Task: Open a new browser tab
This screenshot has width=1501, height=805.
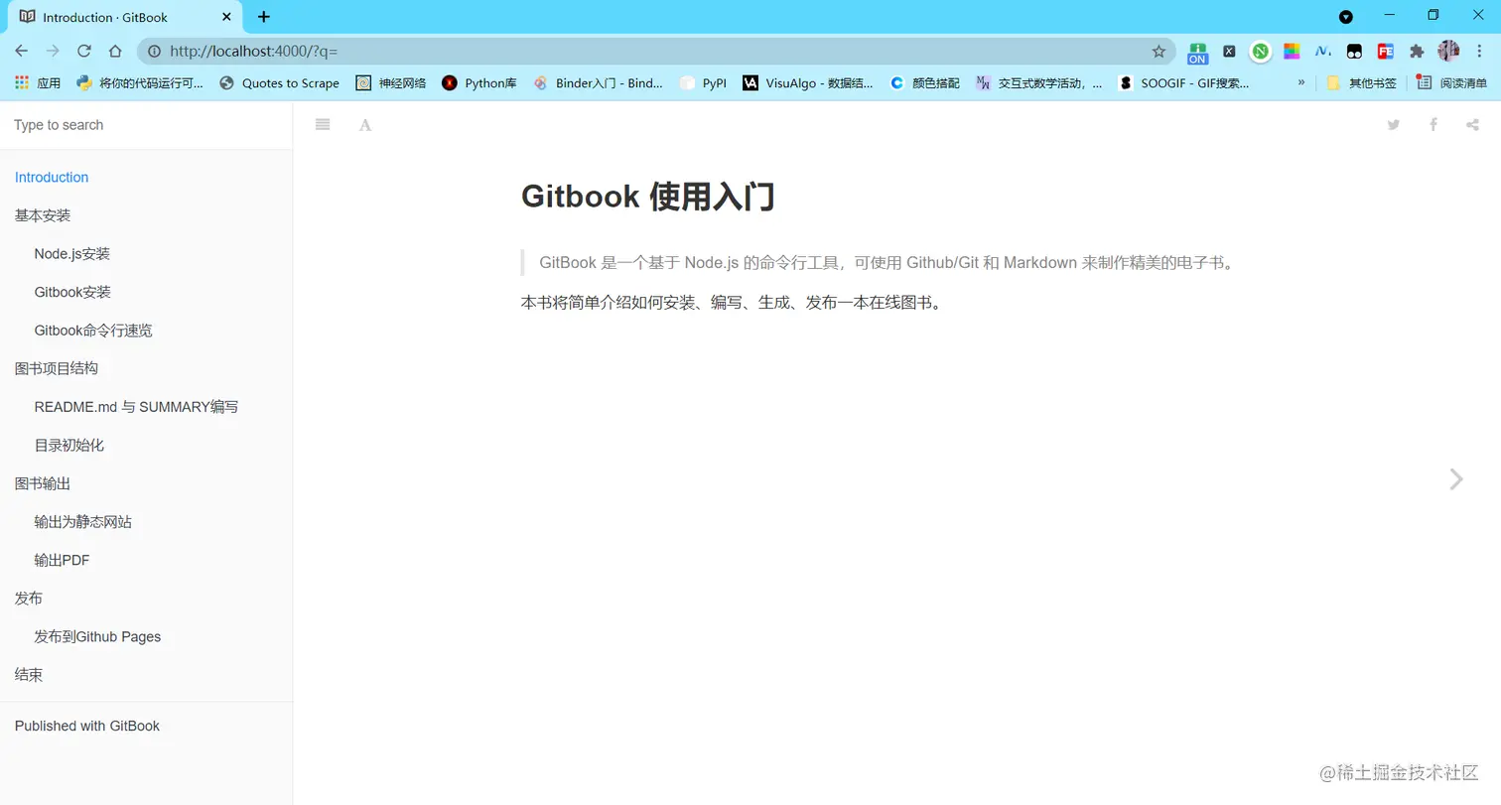Action: pyautogui.click(x=264, y=17)
